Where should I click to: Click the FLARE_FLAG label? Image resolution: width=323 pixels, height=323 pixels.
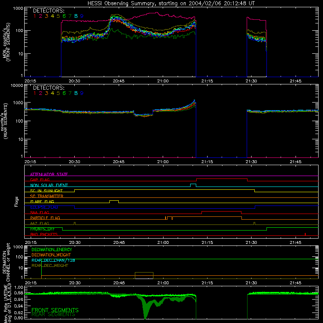(x=42, y=201)
